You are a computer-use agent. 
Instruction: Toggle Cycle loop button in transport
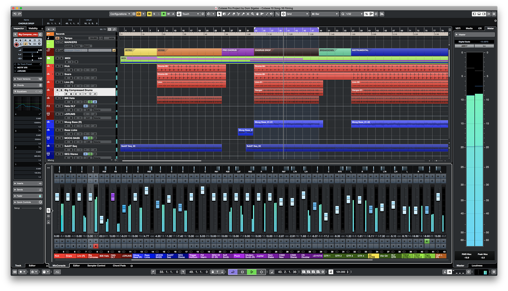tap(233, 272)
